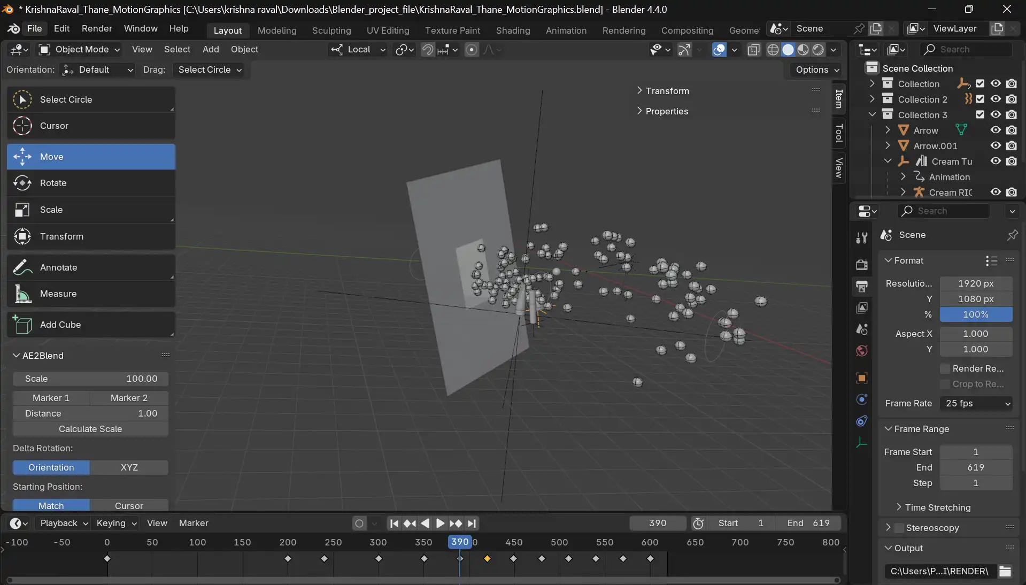This screenshot has height=585, width=1026.
Task: Click the Calculate Scale button
Action: coord(90,429)
